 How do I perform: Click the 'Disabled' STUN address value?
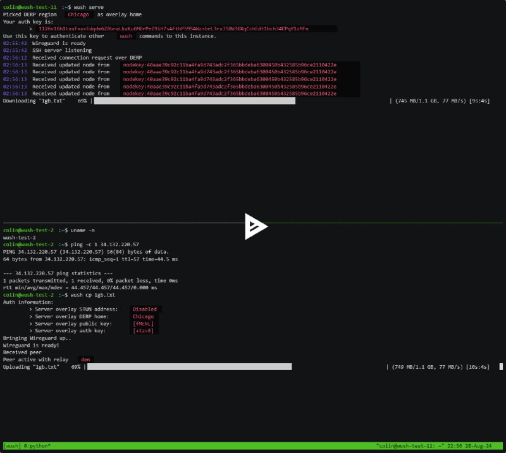pyautogui.click(x=145, y=309)
